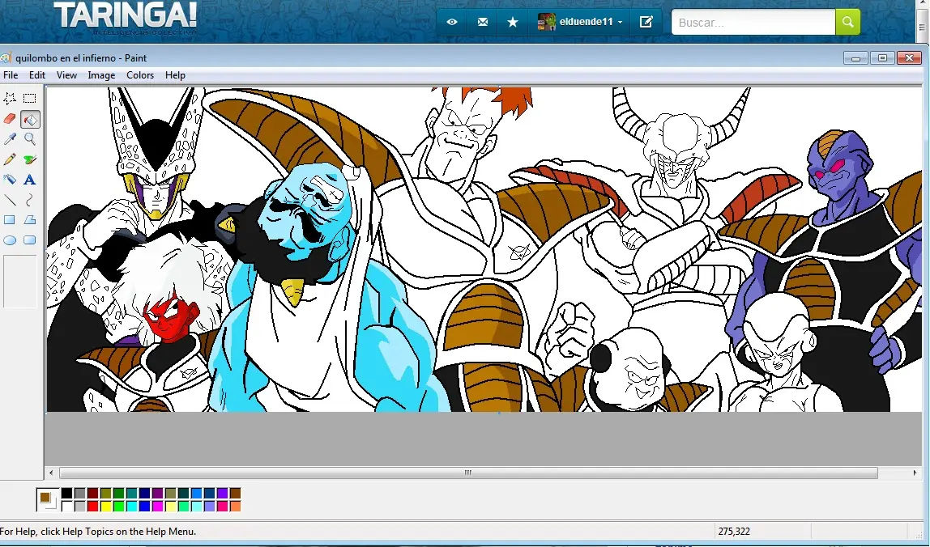Click the 'quilombo en el infierno - Paint' title
This screenshot has height=547, width=930.
(x=81, y=58)
